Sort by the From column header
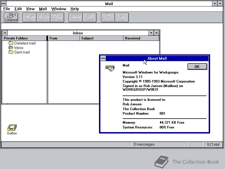Viewport: 225px width, 169px height. tap(64, 38)
